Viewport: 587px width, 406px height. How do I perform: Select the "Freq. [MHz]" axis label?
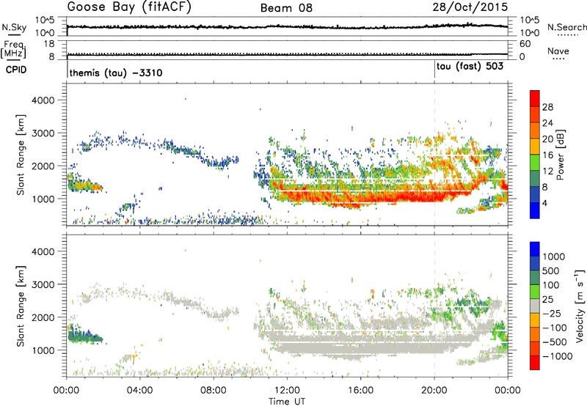coord(13,50)
